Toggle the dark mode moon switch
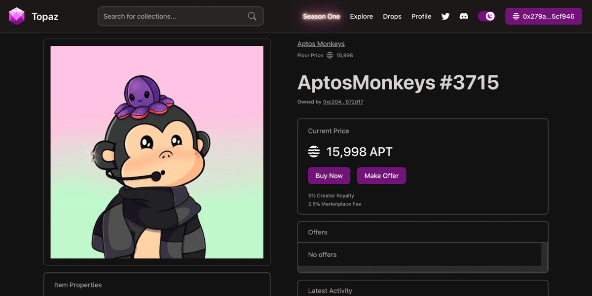This screenshot has width=592, height=296. [x=486, y=16]
